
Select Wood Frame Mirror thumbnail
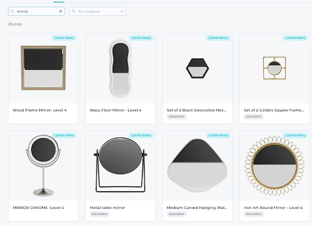coord(43,68)
